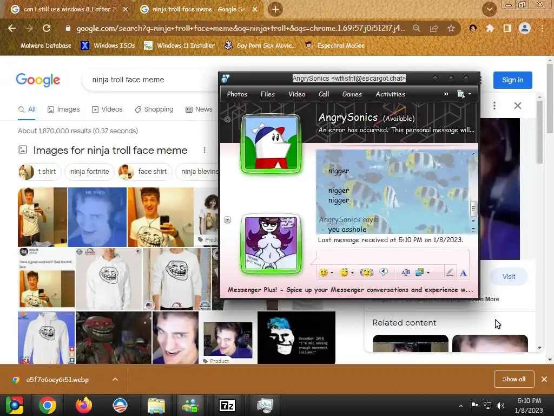This screenshot has height=416, width=554.
Task: Click Messenger chat scrollbar thumb
Action: point(473,208)
